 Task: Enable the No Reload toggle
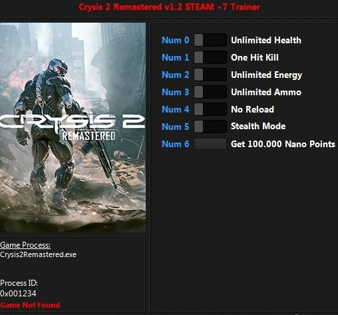point(210,109)
